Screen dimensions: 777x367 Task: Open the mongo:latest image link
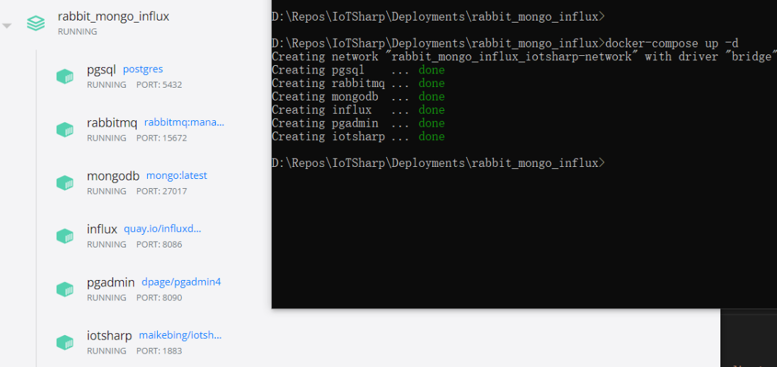click(176, 175)
